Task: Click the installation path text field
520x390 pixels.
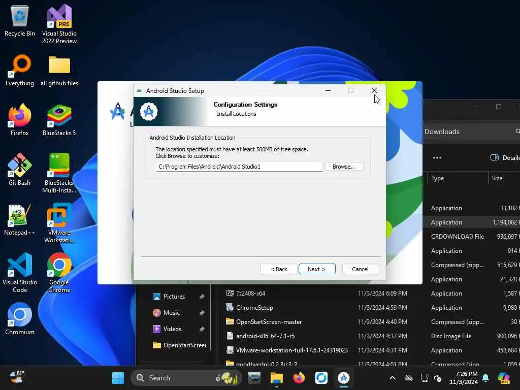Action: click(239, 167)
